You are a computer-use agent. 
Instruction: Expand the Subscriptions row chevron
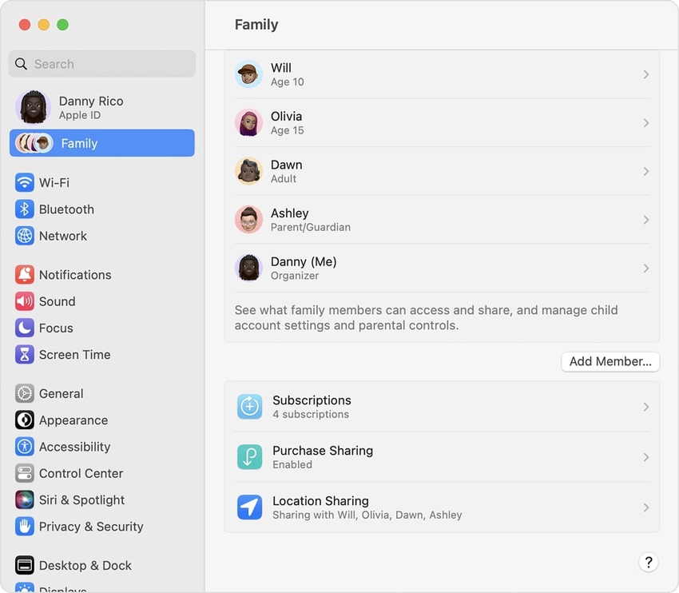[x=645, y=407]
